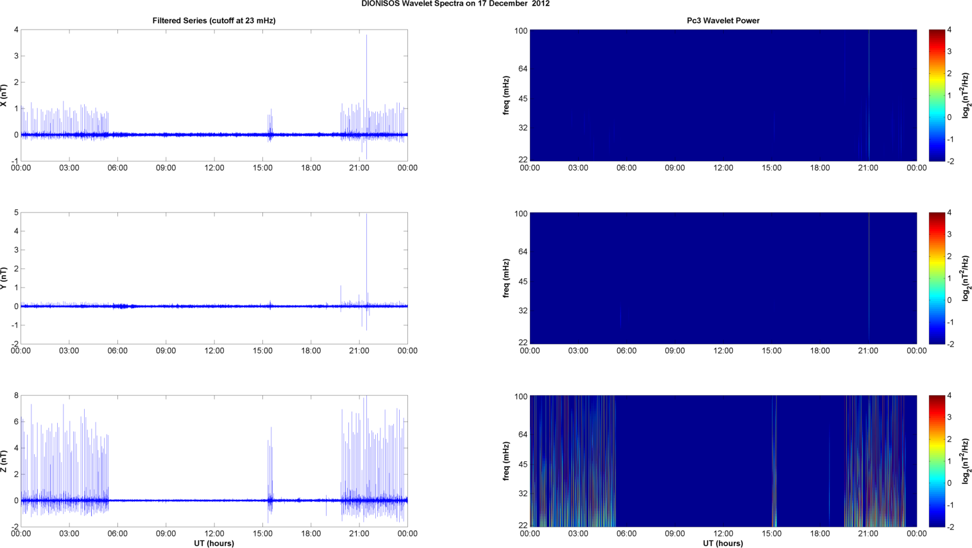Select the 'Z (nT)' axis label
Viewport: 972px width, 548px height.
(x=4, y=461)
